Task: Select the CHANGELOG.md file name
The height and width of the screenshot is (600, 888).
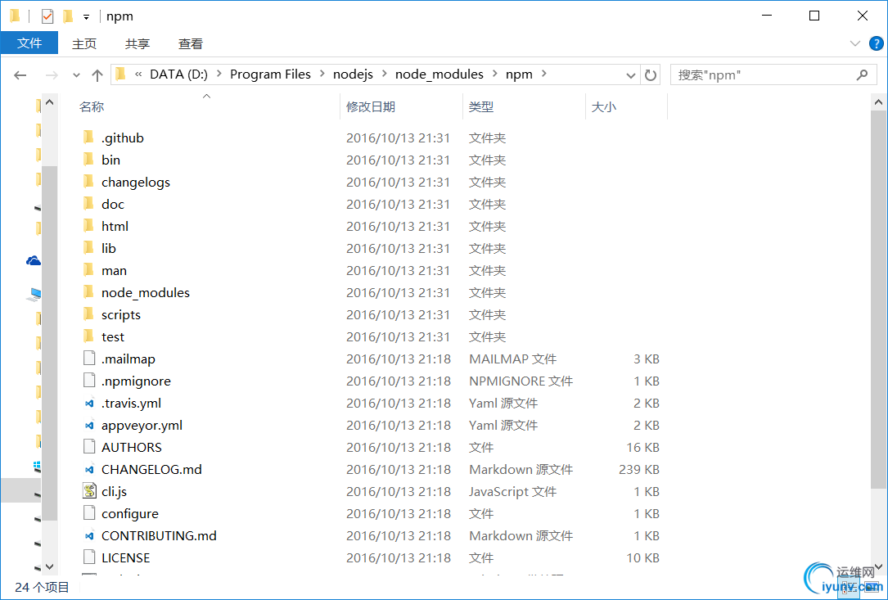Action: click(151, 470)
